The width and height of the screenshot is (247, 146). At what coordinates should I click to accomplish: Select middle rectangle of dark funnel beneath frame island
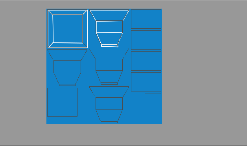click(x=67, y=66)
